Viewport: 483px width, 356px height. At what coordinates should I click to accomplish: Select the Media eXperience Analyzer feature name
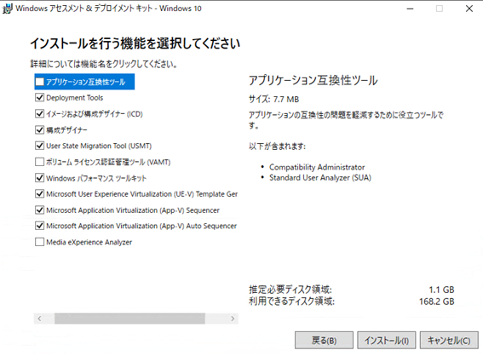point(89,242)
